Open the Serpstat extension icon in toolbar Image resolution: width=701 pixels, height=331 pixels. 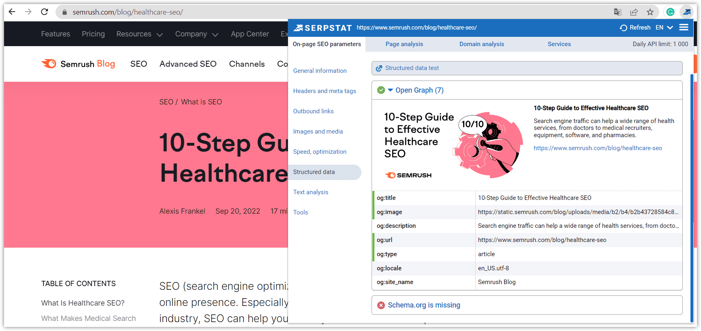[687, 12]
